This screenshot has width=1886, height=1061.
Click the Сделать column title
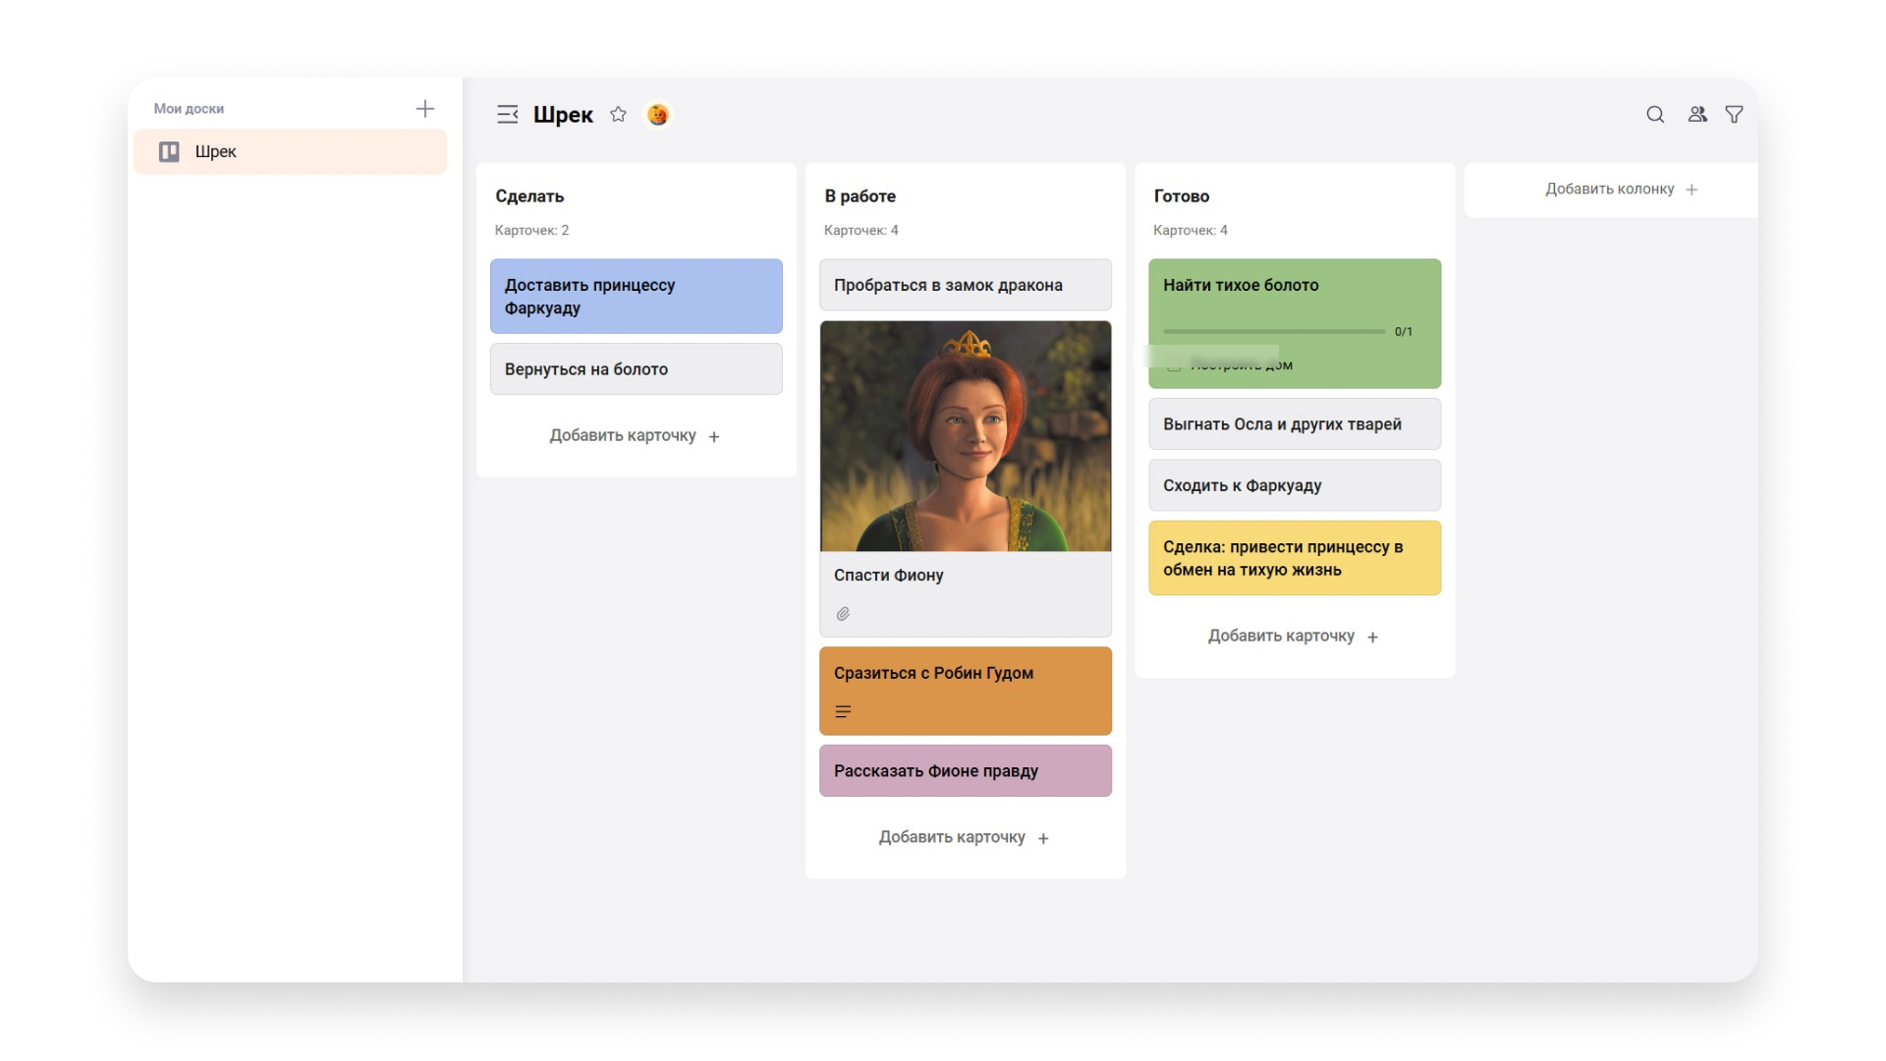(x=529, y=196)
